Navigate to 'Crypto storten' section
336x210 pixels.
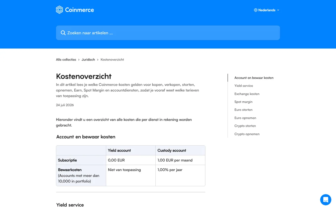(x=245, y=126)
